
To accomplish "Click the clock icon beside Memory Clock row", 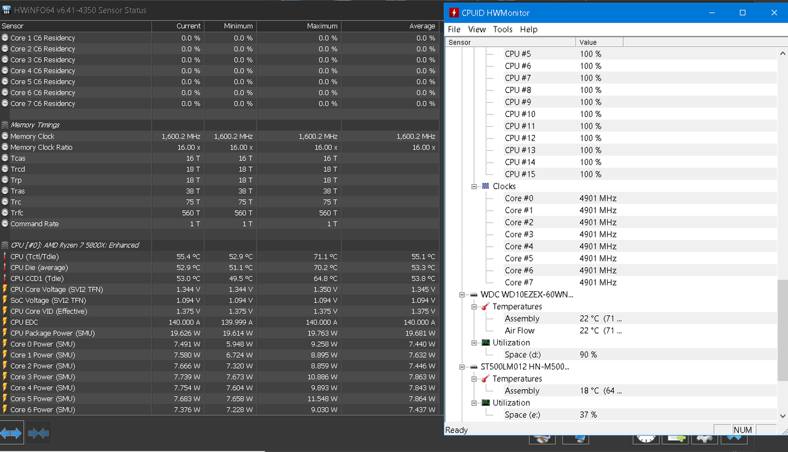I will pos(5,137).
